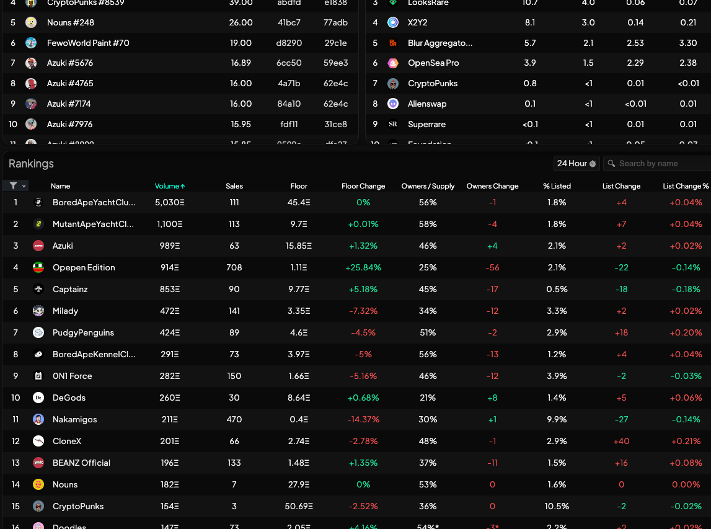Click the Superrare marketplace icon
Screen dimensions: 711x529
392,124
